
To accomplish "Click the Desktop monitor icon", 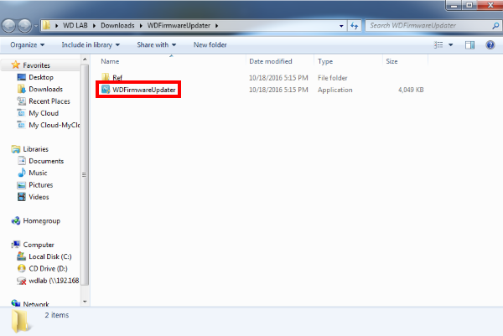I will 22,77.
